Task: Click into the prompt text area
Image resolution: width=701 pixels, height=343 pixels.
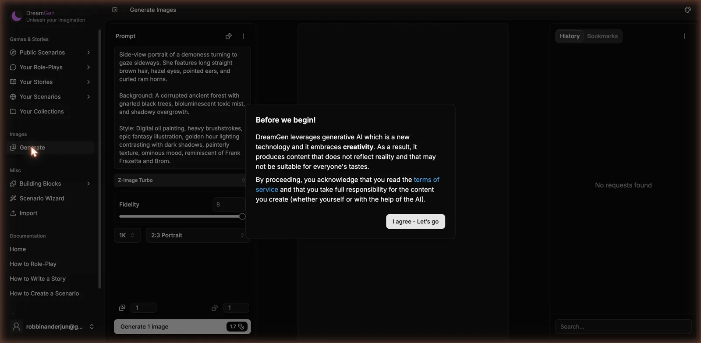Action: [x=182, y=108]
